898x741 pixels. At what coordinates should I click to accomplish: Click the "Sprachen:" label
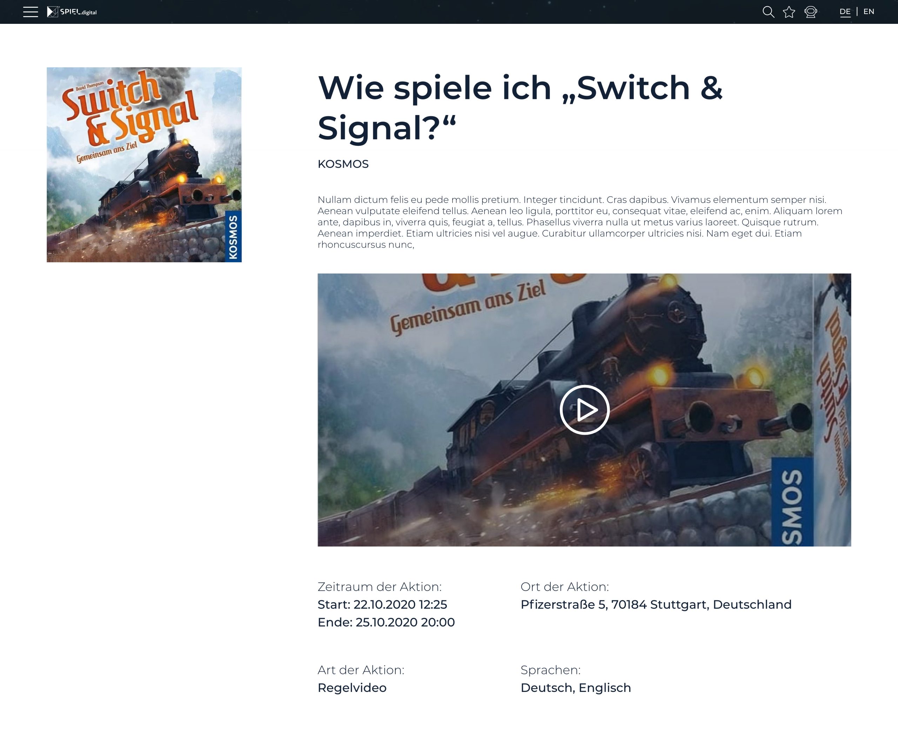[550, 670]
